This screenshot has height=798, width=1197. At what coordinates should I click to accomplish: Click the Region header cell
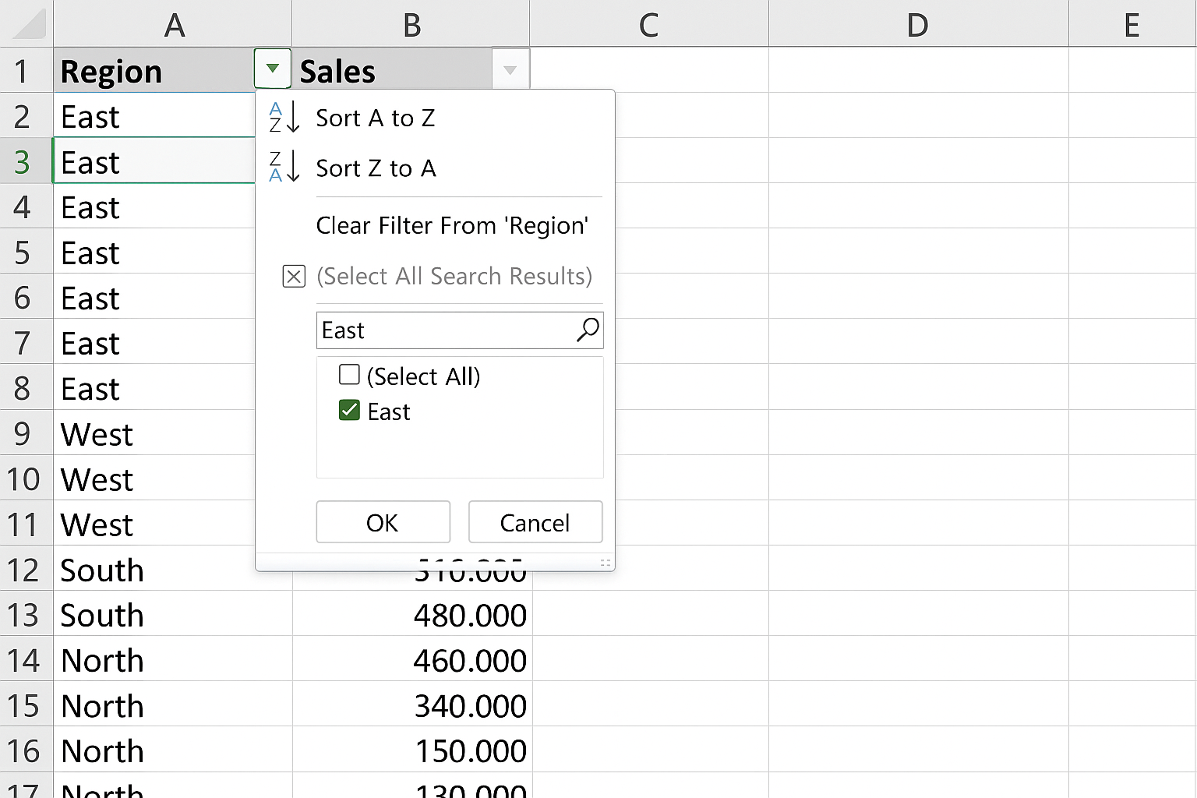(154, 71)
